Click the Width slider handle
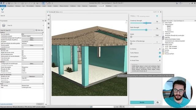The width and height of the screenshot is (196, 110). pos(131,37)
